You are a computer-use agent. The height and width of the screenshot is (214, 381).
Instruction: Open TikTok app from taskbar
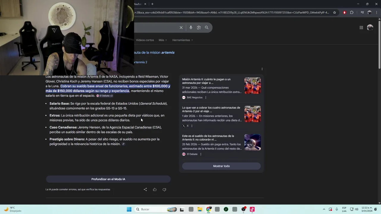coord(252,209)
